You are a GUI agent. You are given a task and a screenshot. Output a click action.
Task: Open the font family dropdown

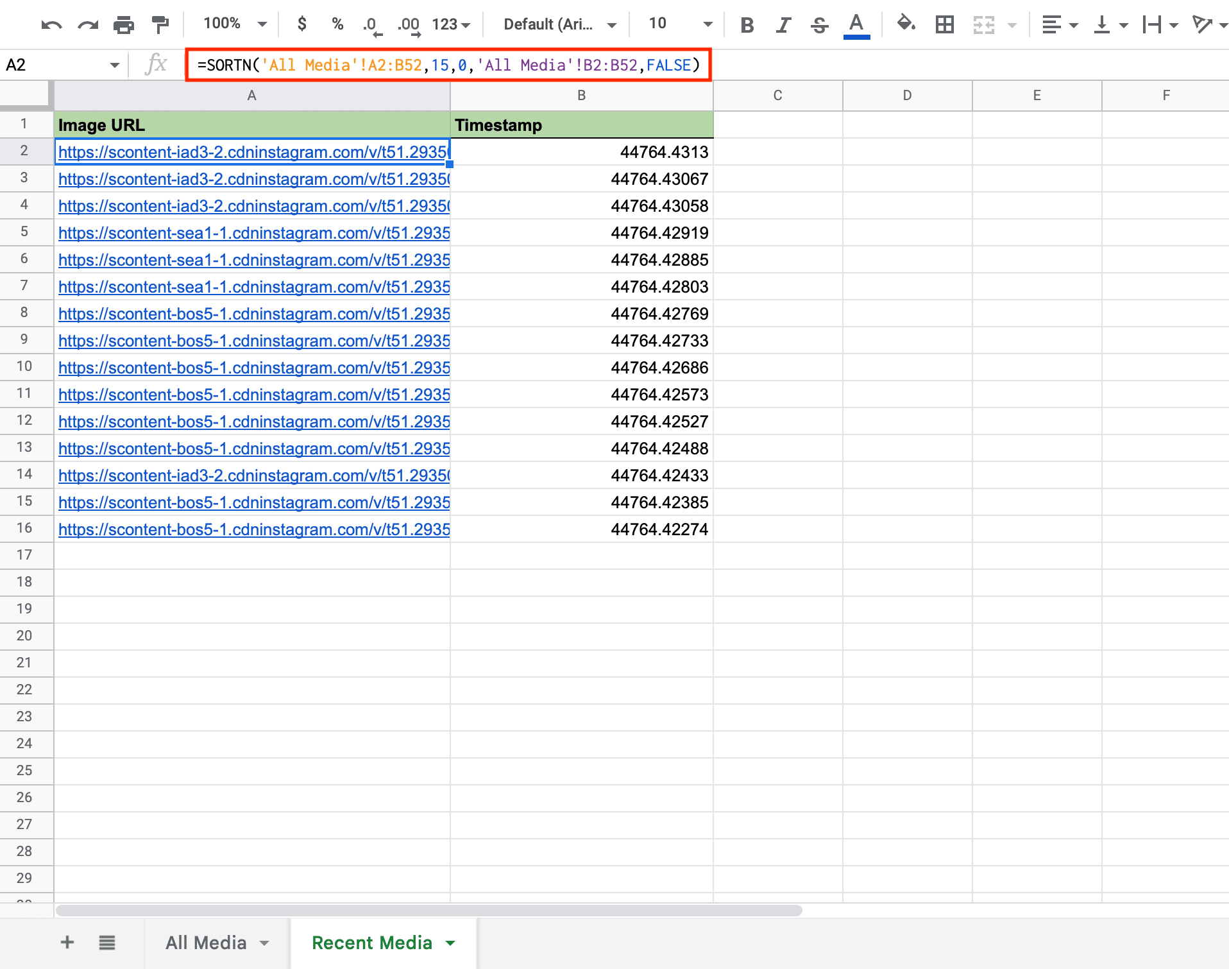555,24
